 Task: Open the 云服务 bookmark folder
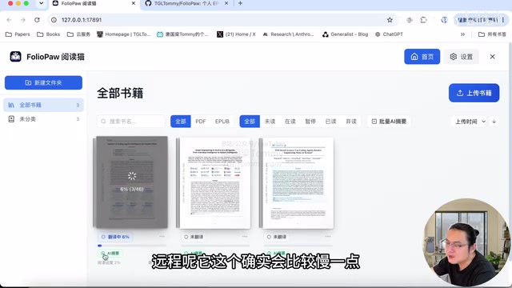click(x=78, y=34)
